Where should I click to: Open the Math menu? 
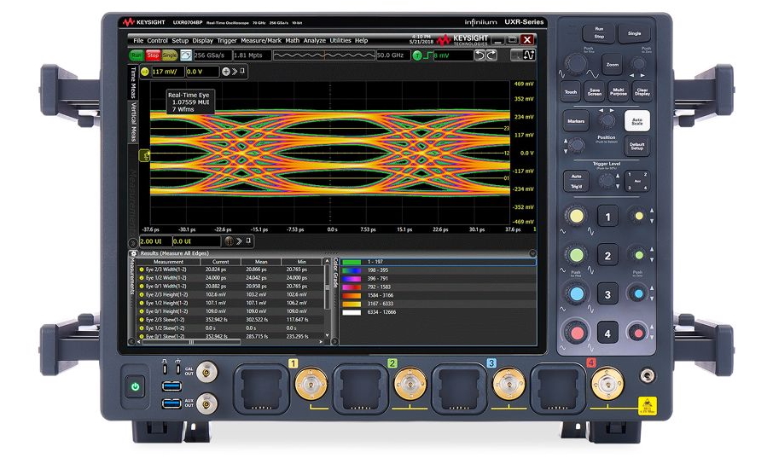point(292,40)
